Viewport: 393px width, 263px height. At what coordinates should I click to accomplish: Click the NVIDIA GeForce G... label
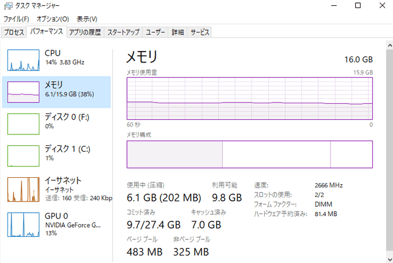[x=73, y=225]
